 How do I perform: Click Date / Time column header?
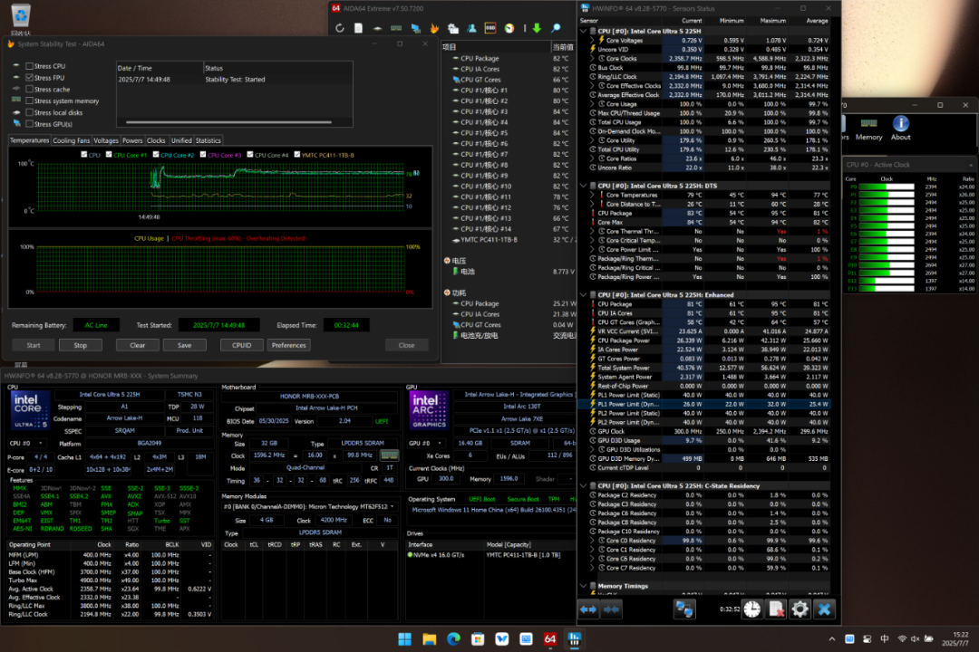pos(160,68)
